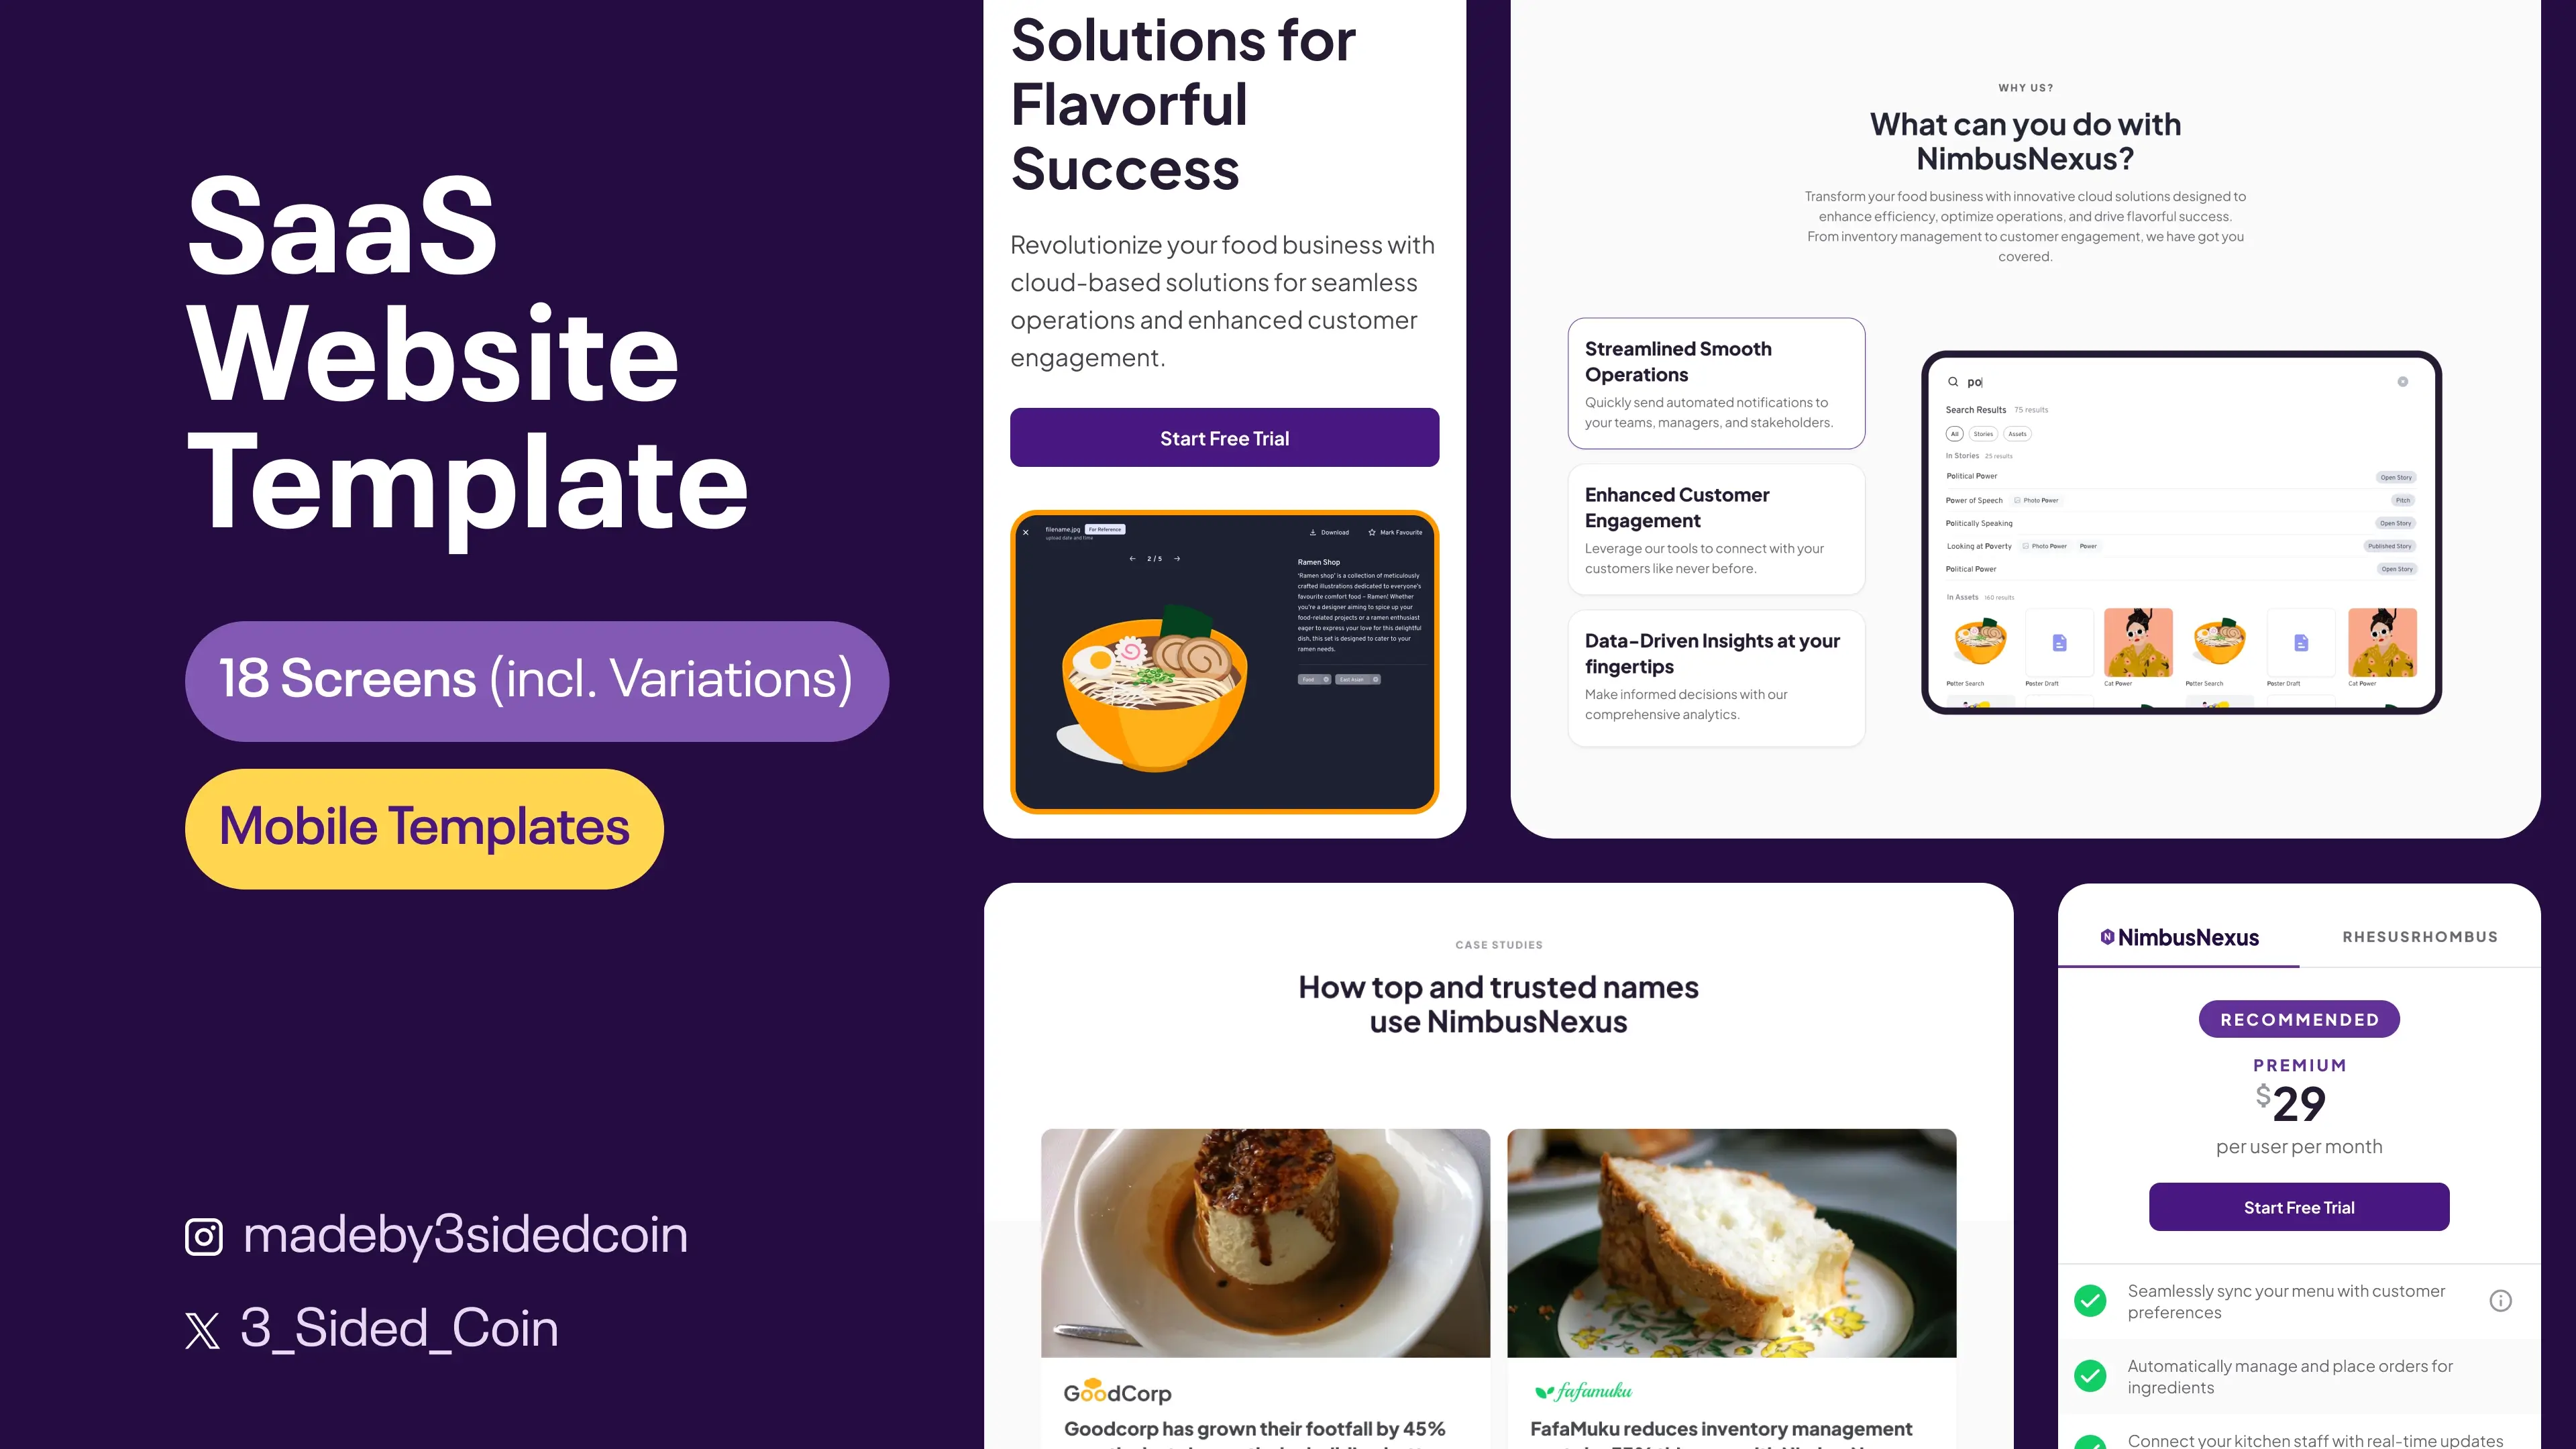Toggle the NimbusNexus tab in pricing section
This screenshot has width=2576, height=1449.
pos(2178,936)
